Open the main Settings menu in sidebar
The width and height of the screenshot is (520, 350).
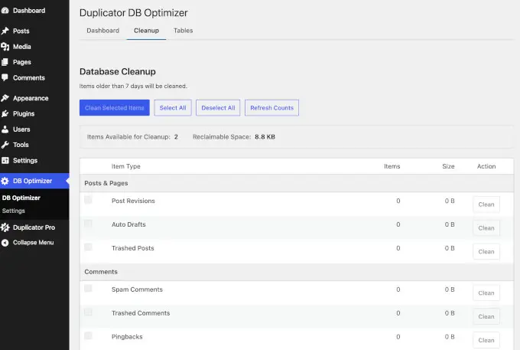pos(34,160)
